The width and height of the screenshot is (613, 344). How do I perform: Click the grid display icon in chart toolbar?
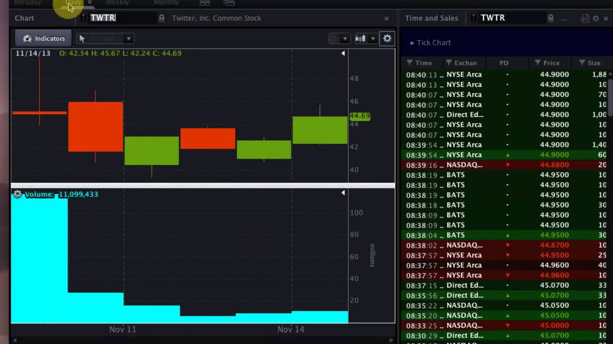pos(334,39)
